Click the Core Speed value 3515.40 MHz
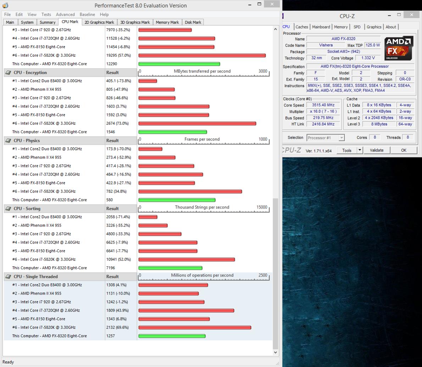This screenshot has height=367, width=422. click(x=323, y=105)
